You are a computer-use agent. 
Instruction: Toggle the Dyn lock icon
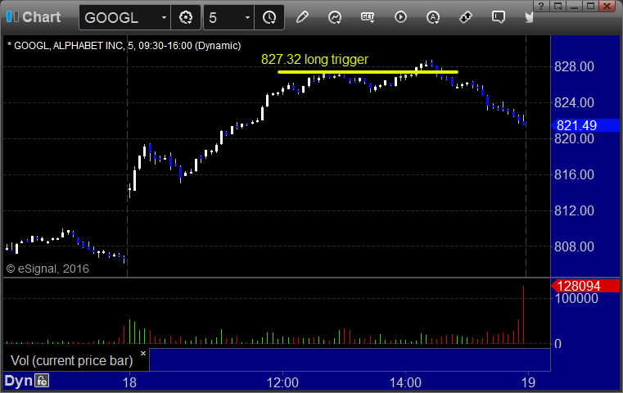pyautogui.click(x=42, y=381)
